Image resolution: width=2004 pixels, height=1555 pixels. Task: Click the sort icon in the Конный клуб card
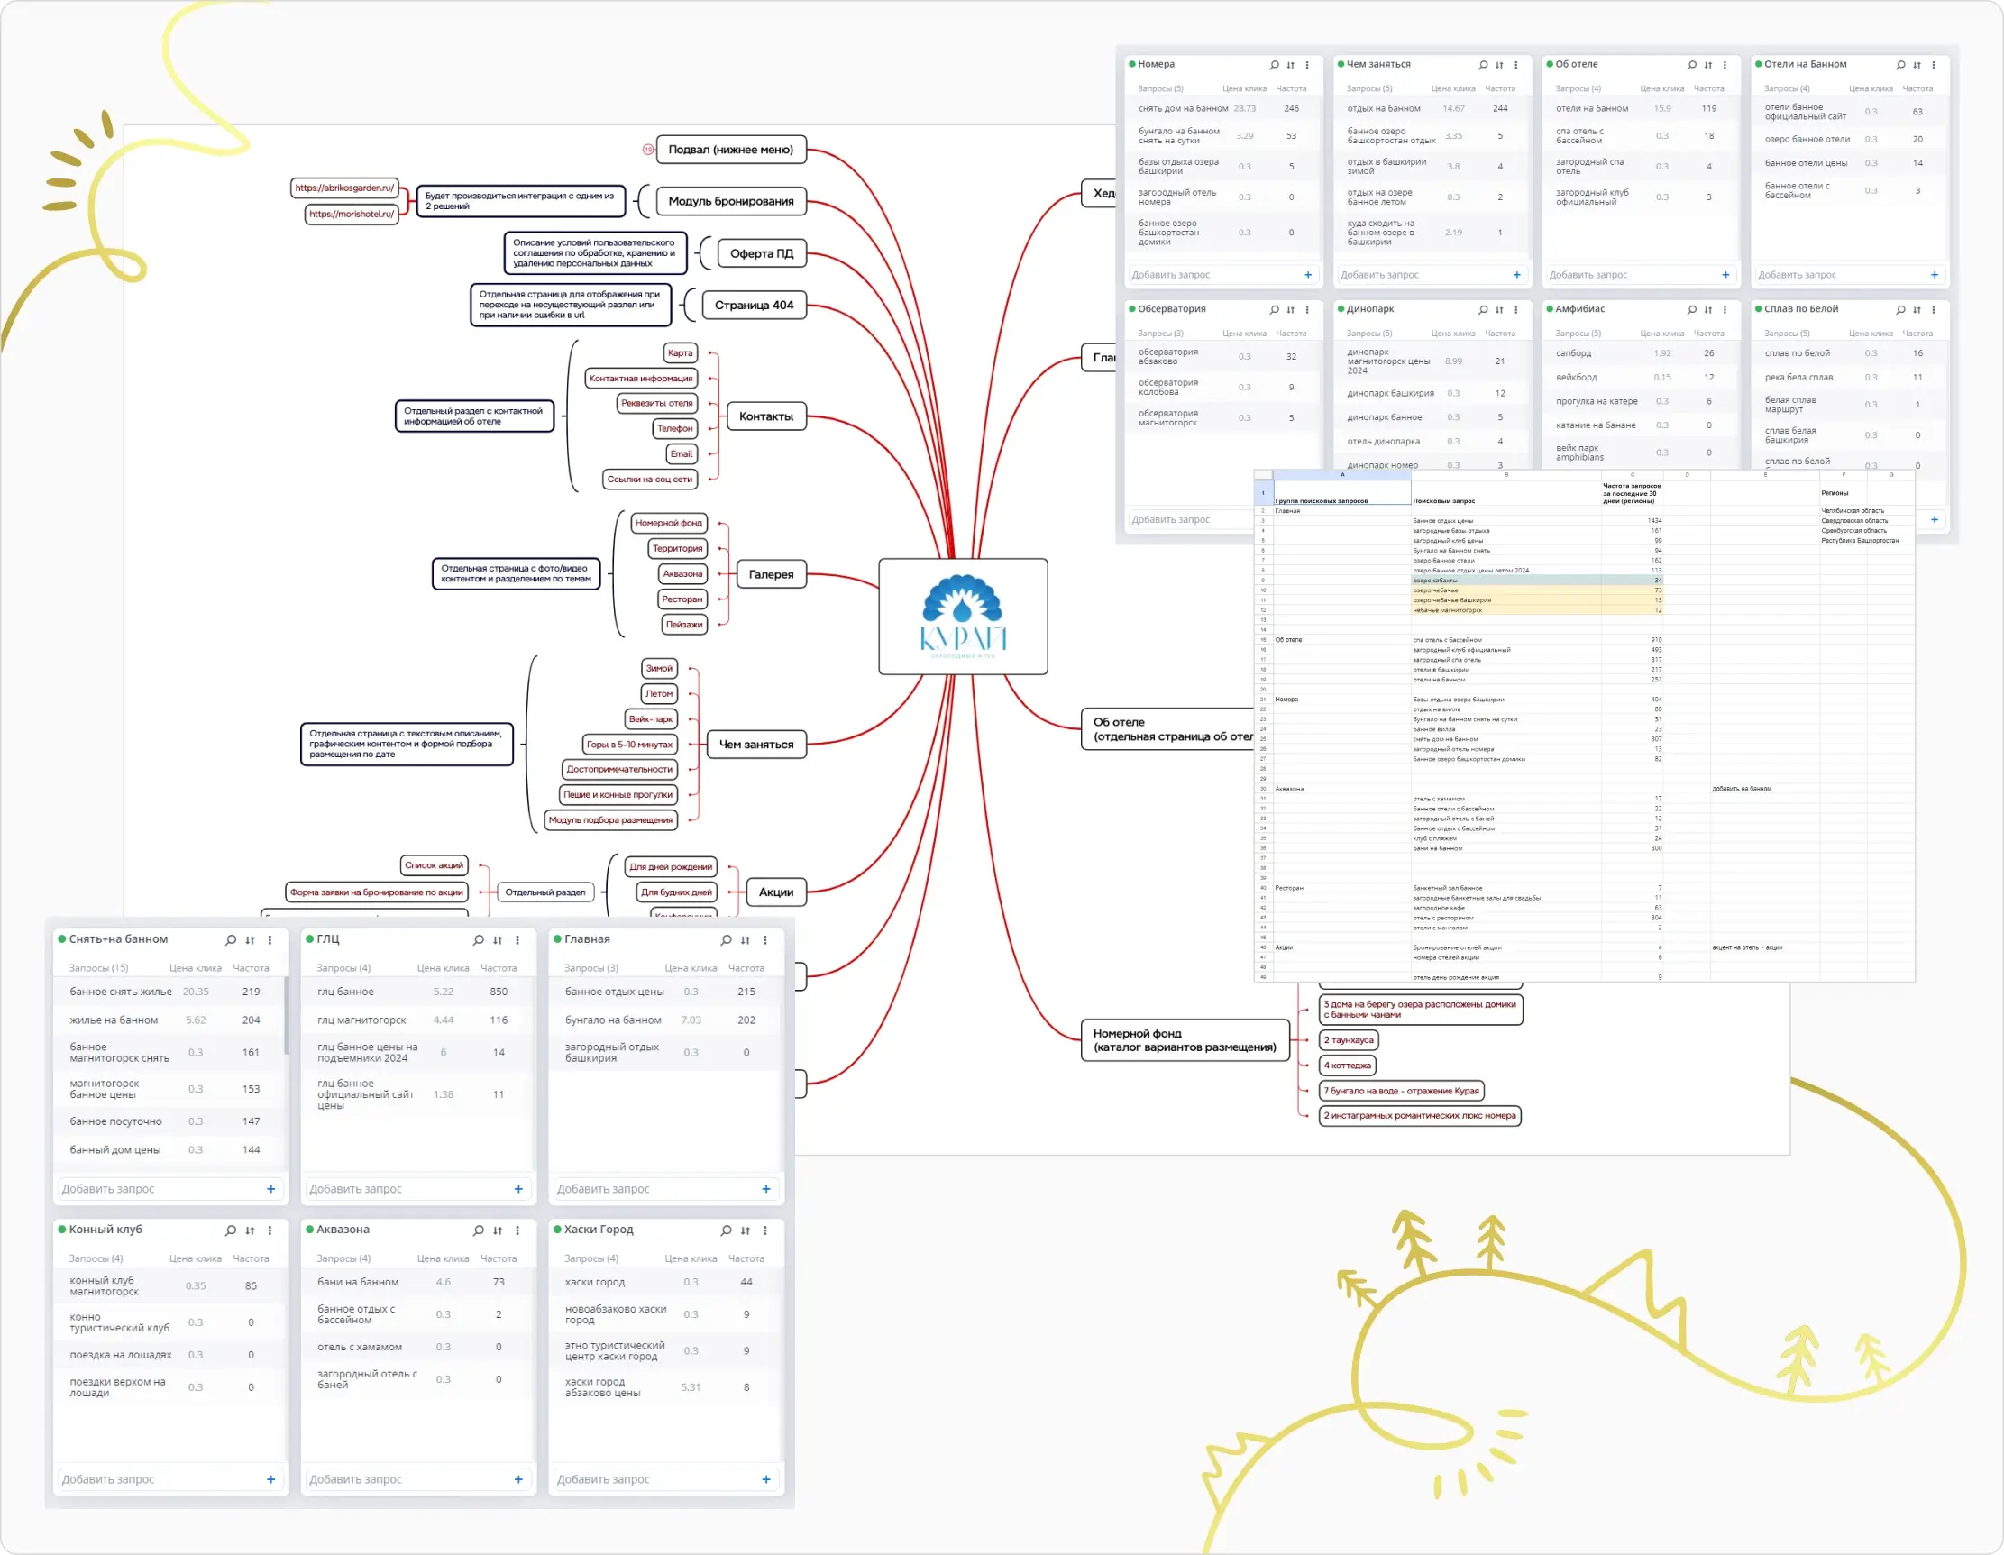pos(251,1231)
